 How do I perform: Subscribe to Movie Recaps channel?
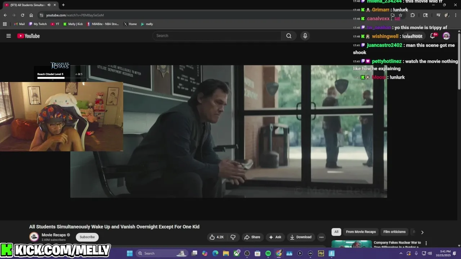pyautogui.click(x=87, y=237)
